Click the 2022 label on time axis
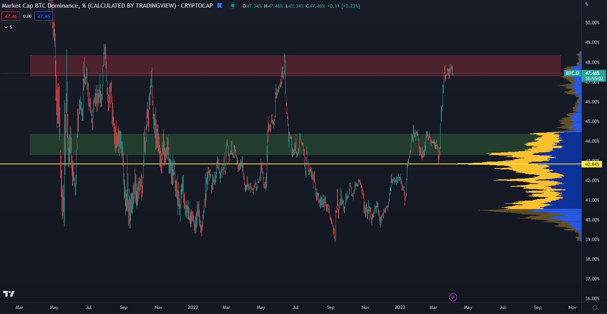607x314 pixels. click(193, 307)
